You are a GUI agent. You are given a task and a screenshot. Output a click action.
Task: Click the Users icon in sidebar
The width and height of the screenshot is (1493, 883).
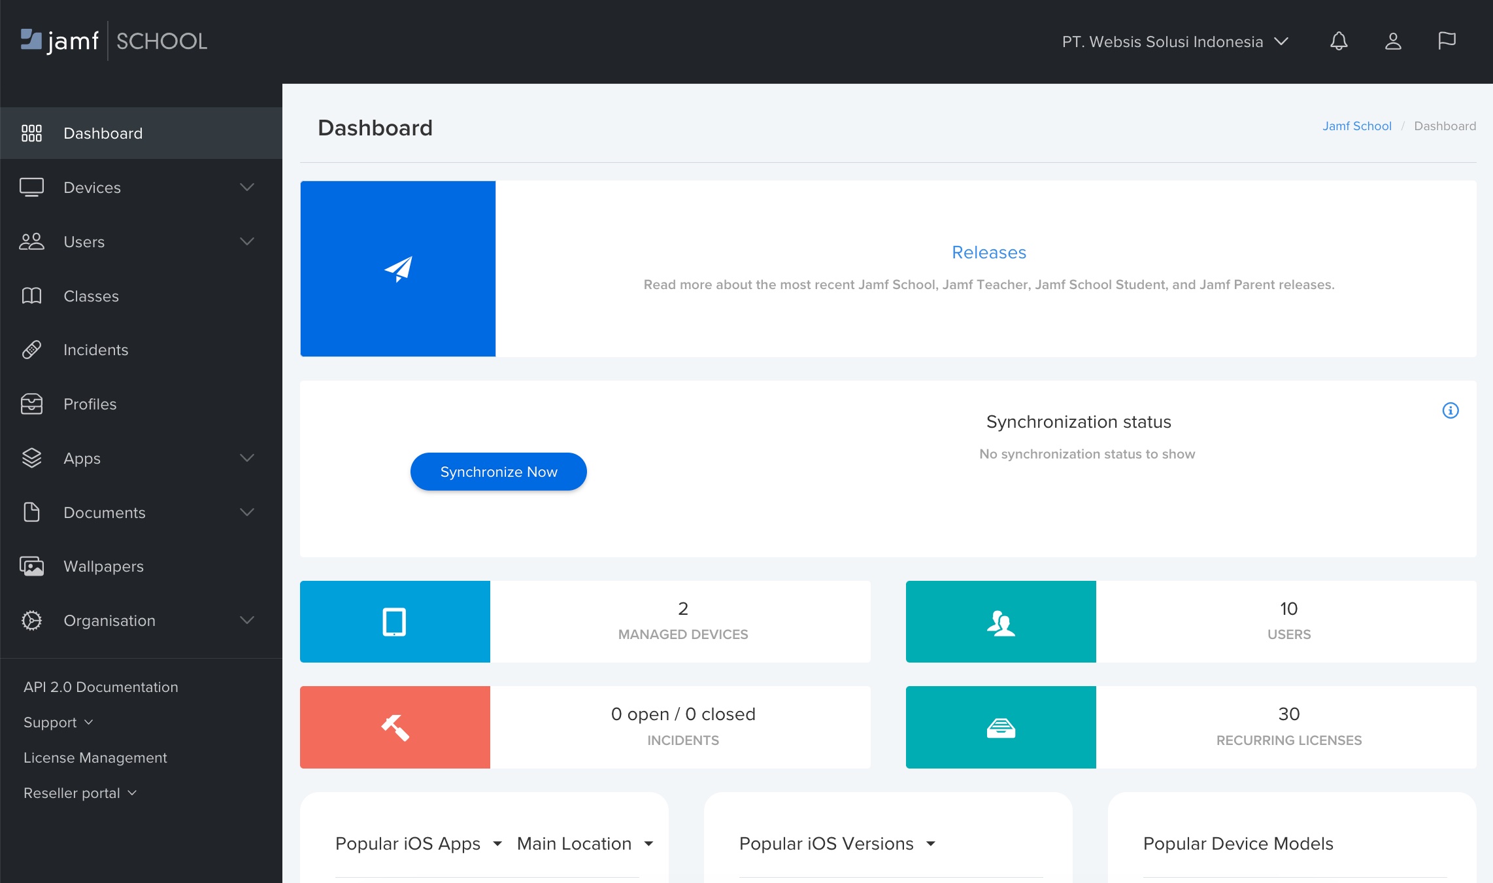tap(31, 241)
